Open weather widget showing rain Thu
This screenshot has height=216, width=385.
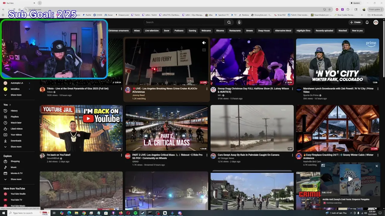(336, 213)
